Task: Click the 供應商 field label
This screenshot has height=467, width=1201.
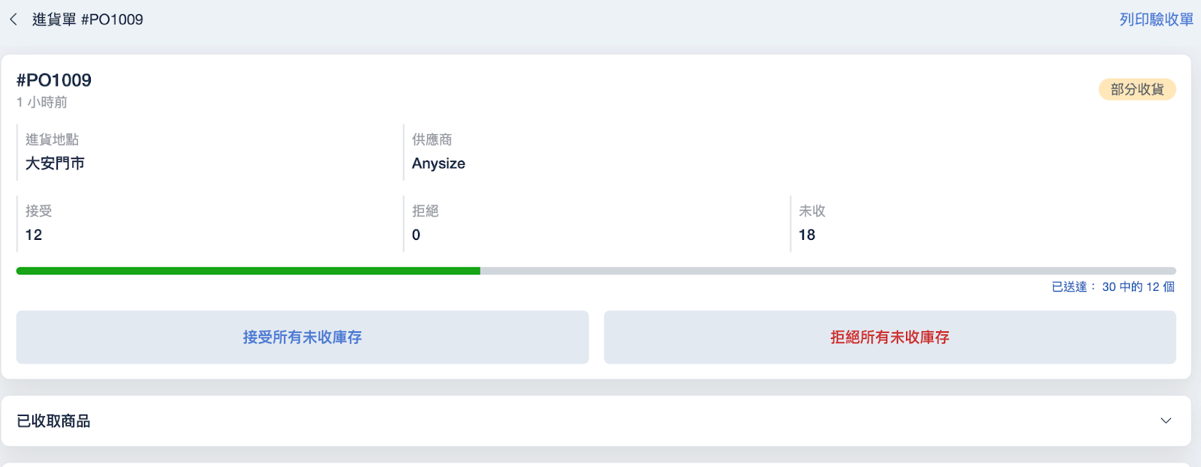Action: 432,139
